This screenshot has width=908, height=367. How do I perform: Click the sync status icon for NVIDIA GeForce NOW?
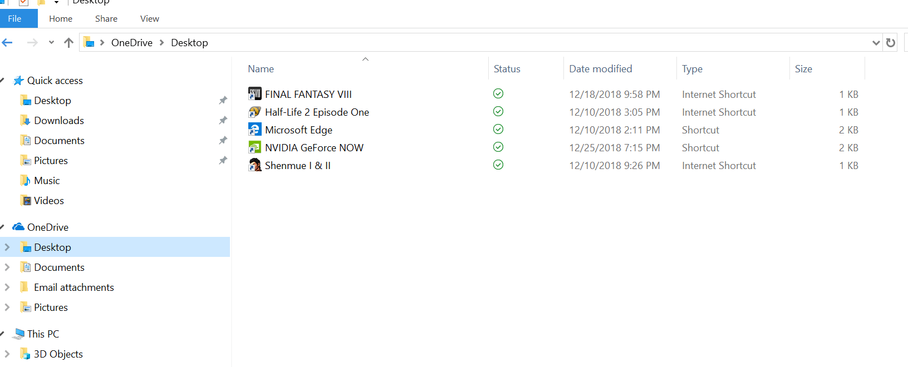pos(498,147)
